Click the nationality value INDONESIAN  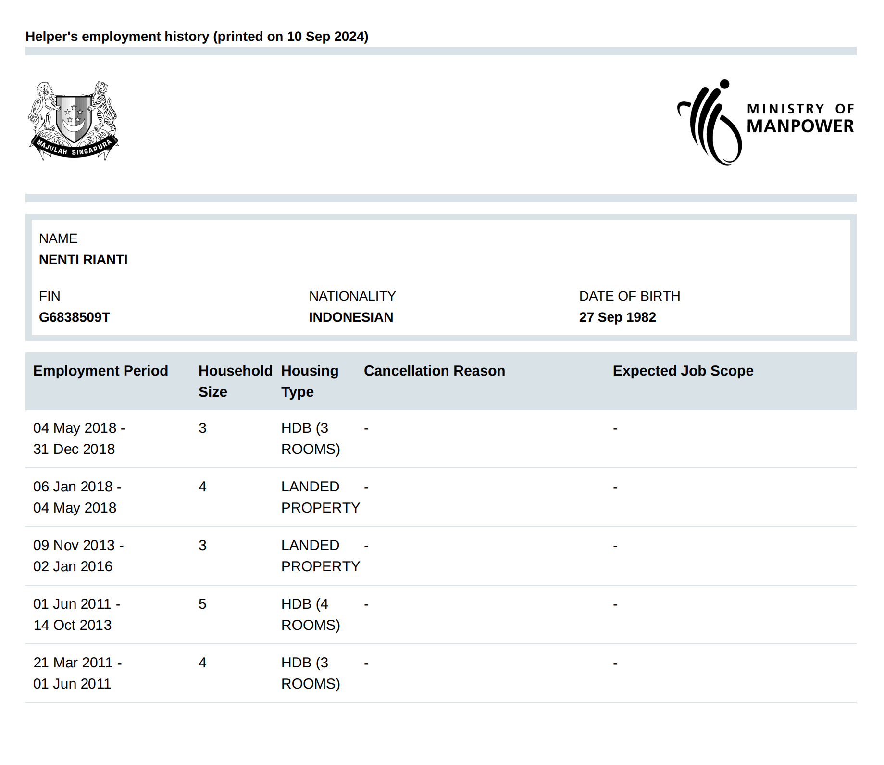(351, 317)
